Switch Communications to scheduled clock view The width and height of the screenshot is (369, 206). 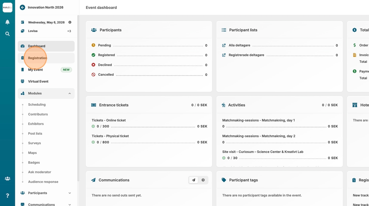pos(203,180)
